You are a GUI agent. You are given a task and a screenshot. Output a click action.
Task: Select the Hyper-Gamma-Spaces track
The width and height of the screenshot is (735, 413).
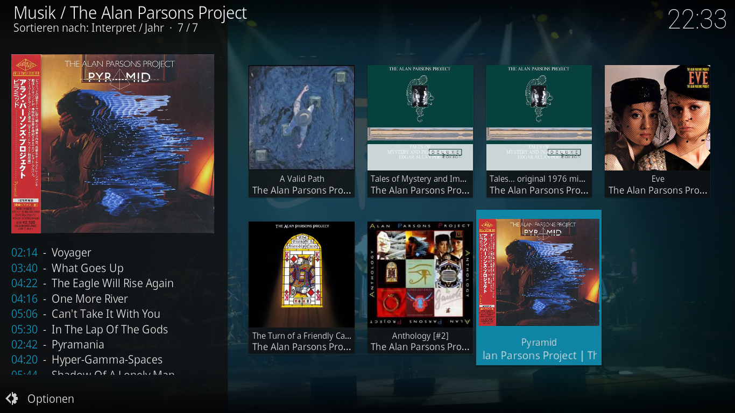tap(87, 359)
